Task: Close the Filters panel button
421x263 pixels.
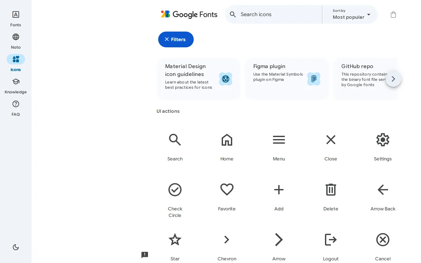Action: (176, 39)
